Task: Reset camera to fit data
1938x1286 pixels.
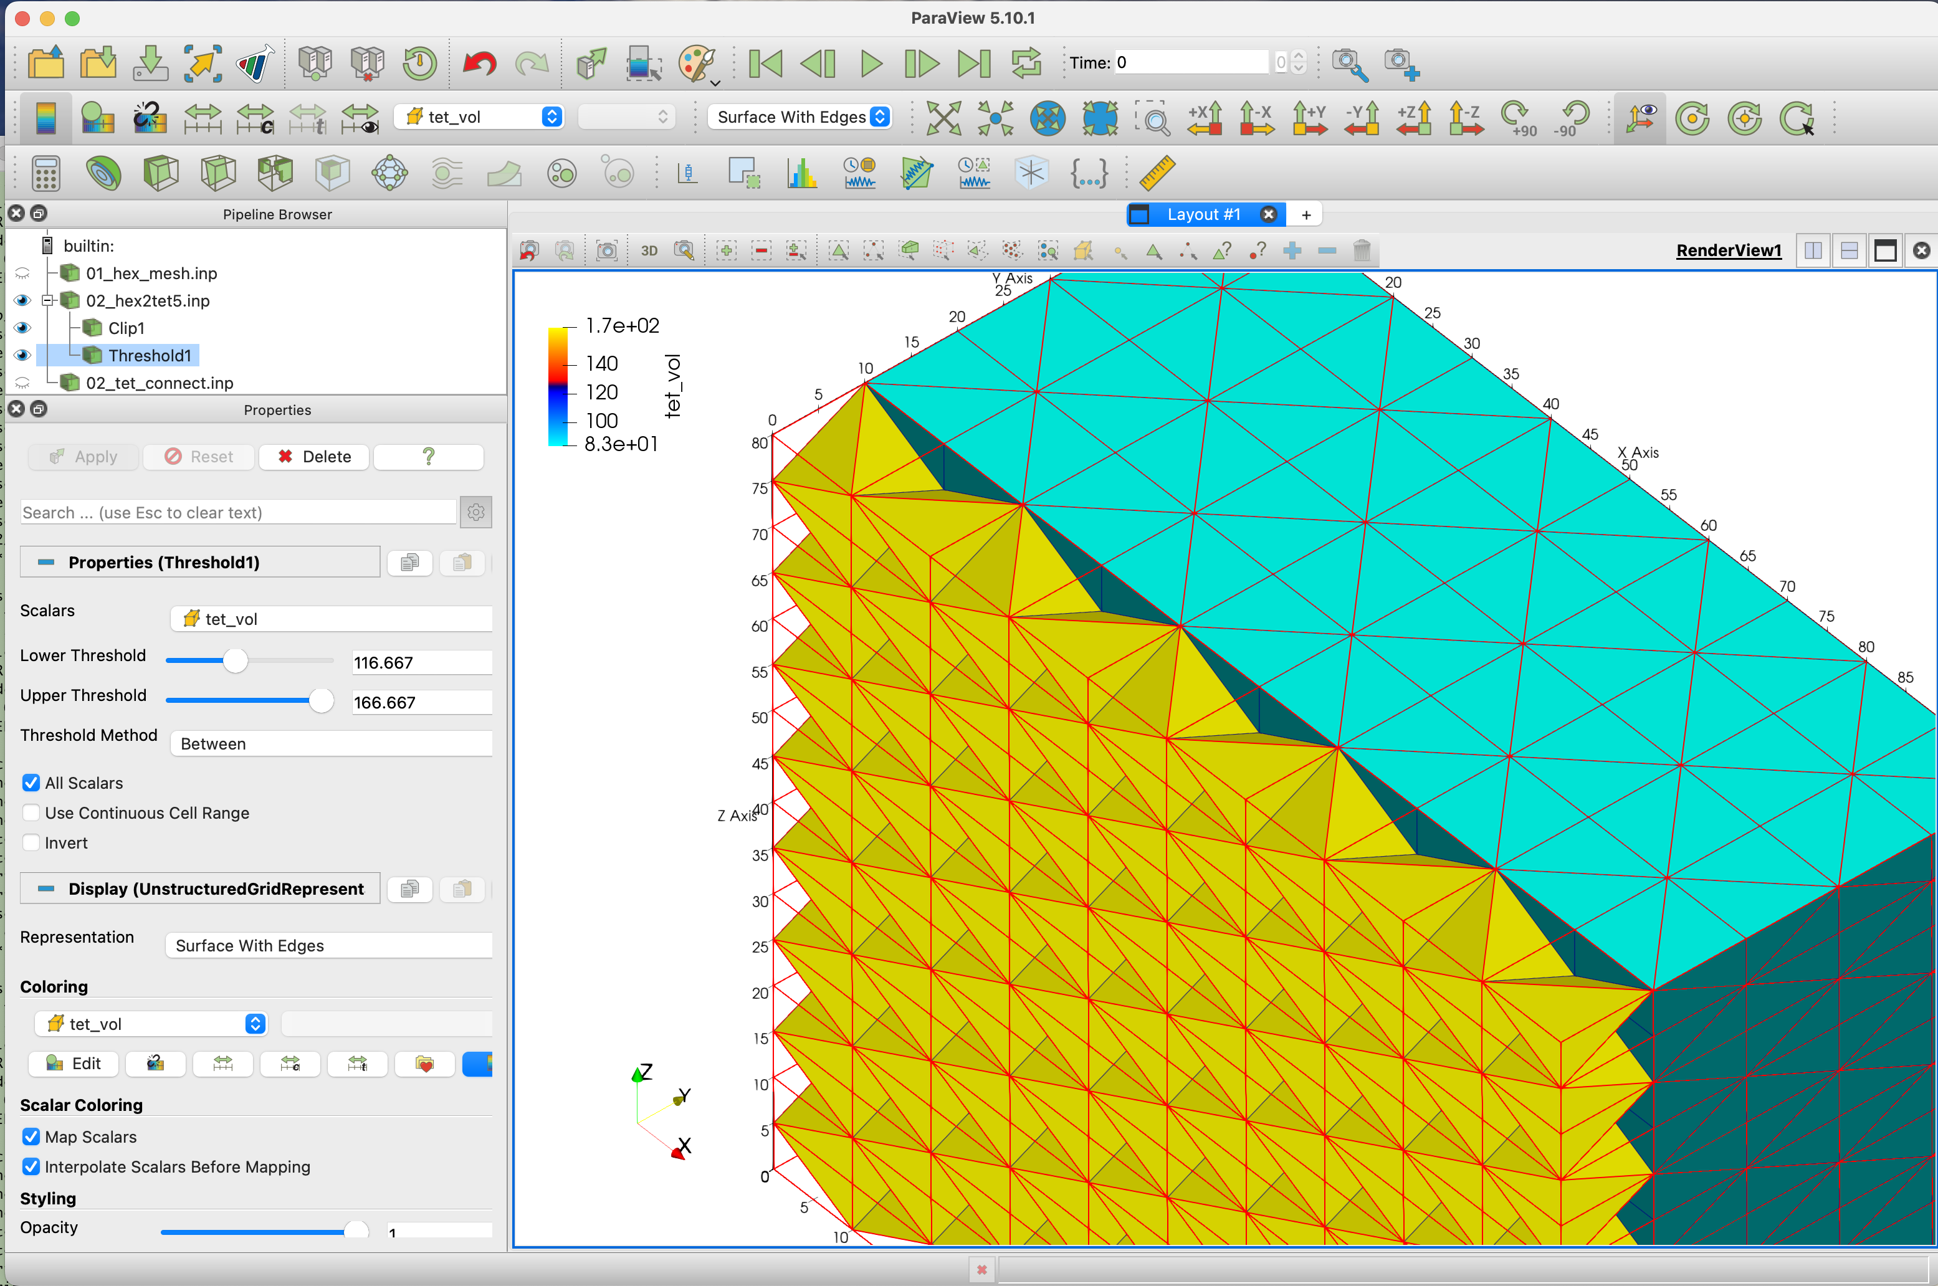Action: pos(943,118)
